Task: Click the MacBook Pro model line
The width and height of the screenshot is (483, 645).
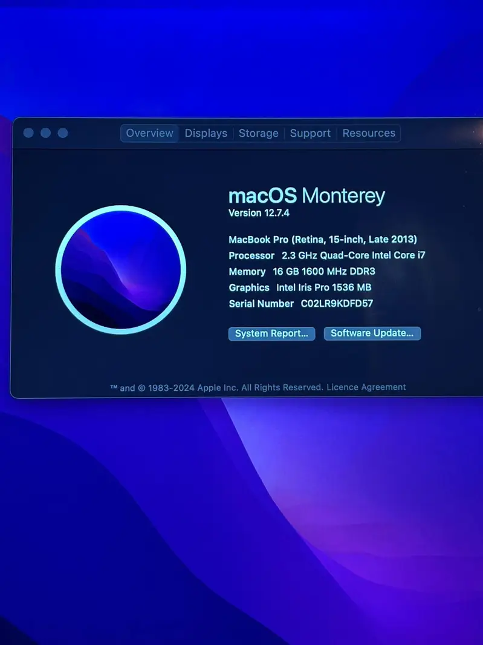Action: pyautogui.click(x=323, y=240)
